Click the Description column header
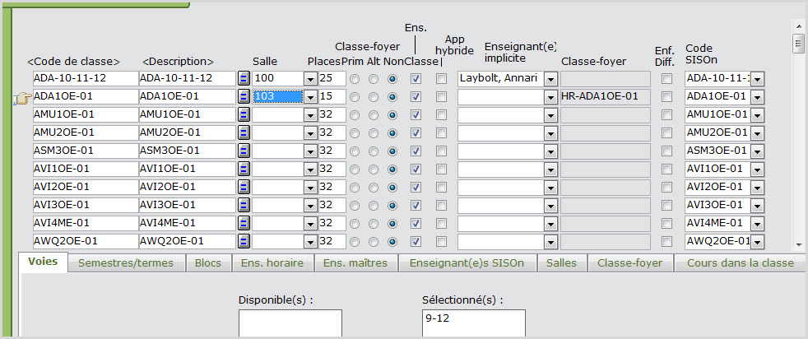The height and width of the screenshot is (339, 808). click(178, 62)
